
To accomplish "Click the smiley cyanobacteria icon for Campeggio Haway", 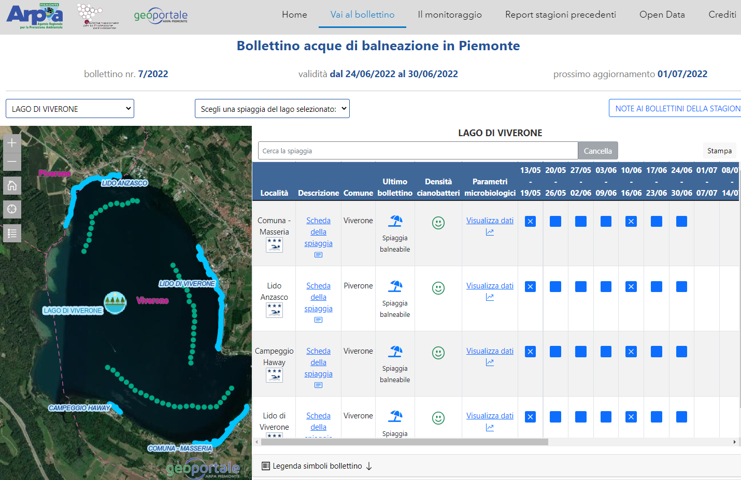I will 438,353.
